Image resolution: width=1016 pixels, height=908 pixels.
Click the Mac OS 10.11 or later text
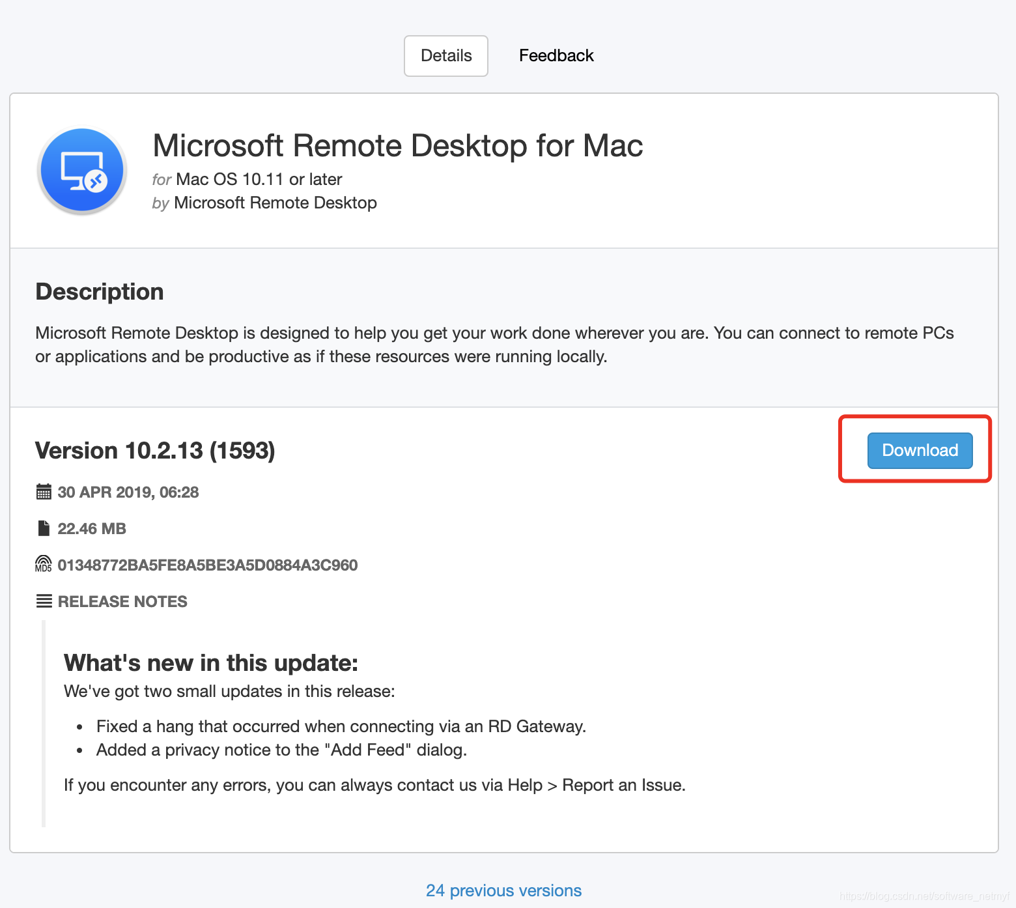(x=259, y=179)
